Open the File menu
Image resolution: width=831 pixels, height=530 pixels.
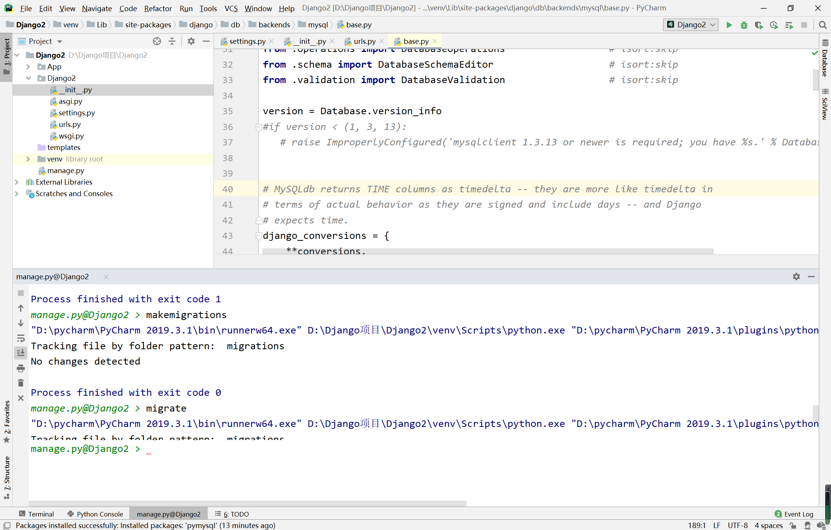[x=26, y=8]
